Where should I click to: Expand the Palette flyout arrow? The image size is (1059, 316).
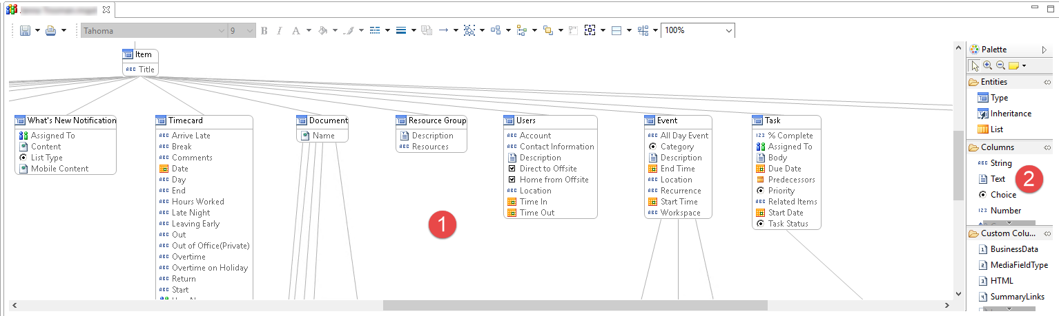click(x=1045, y=50)
